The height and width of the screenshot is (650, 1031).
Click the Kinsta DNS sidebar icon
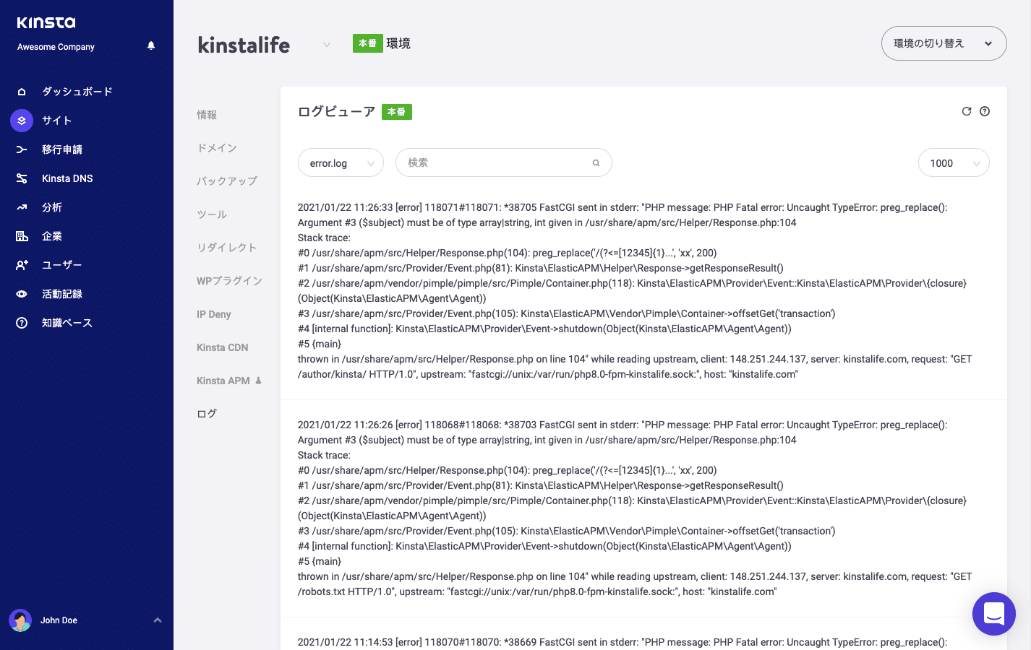22,178
